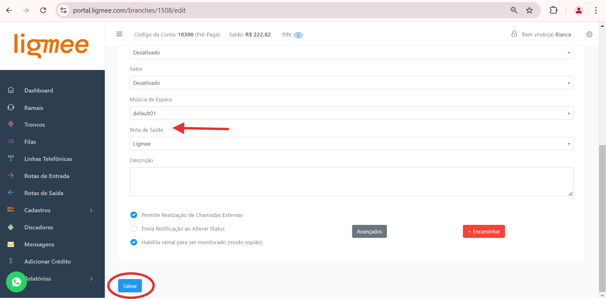606x299 pixels.
Task: Open the Música de Espera dropdown
Action: coord(351,113)
